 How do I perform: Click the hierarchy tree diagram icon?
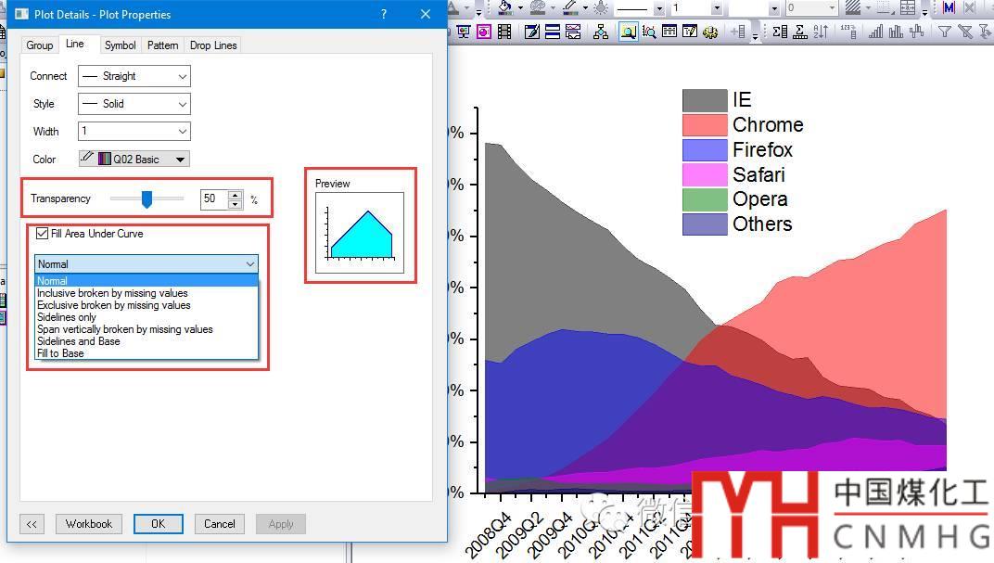[601, 32]
